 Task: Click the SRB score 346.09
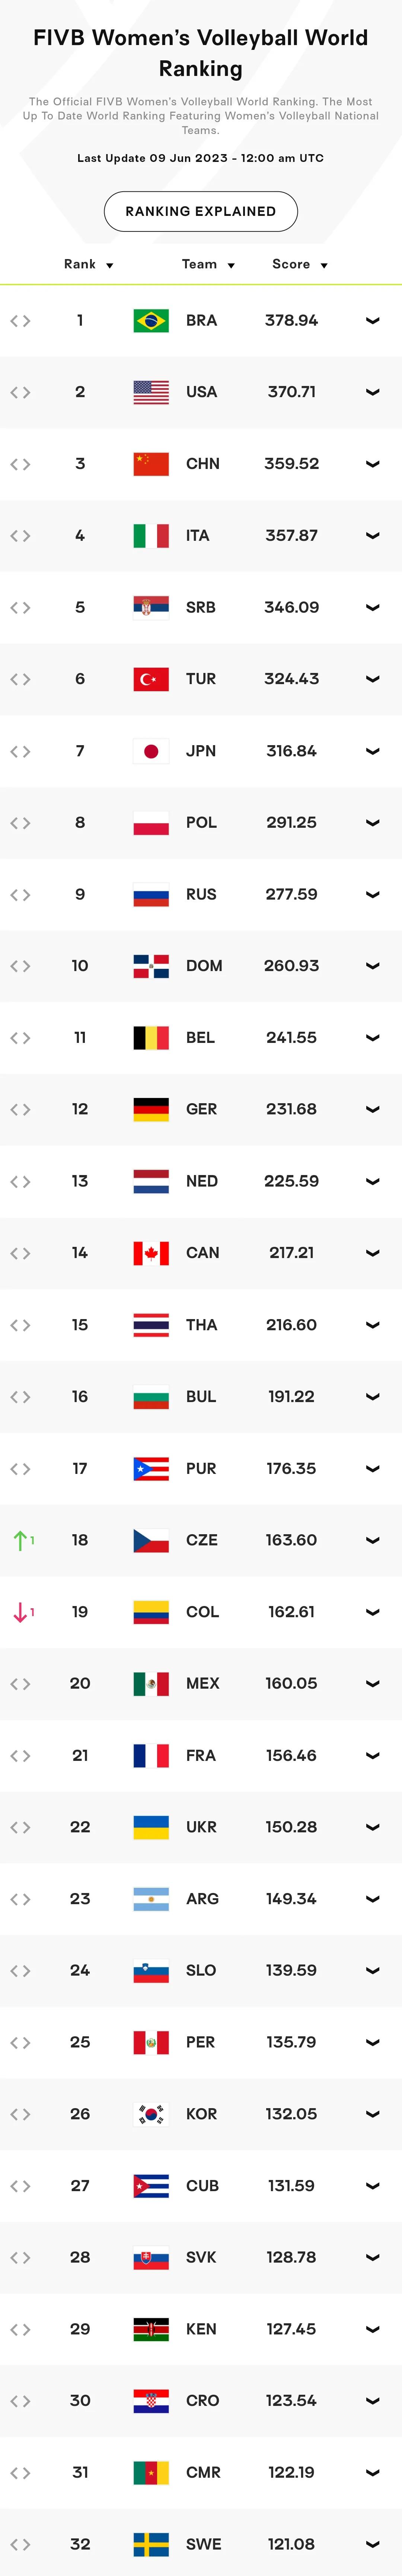[x=291, y=607]
